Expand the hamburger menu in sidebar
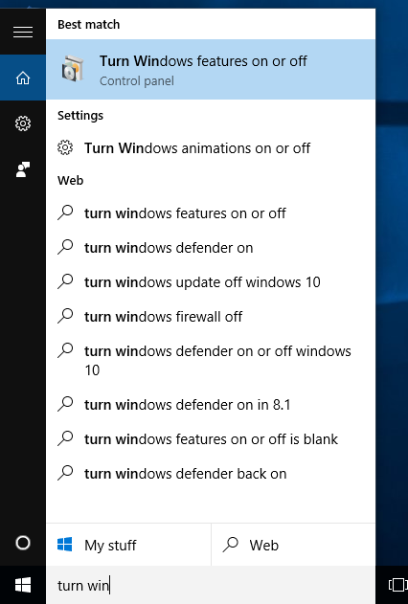The height and width of the screenshot is (604, 408). click(23, 32)
